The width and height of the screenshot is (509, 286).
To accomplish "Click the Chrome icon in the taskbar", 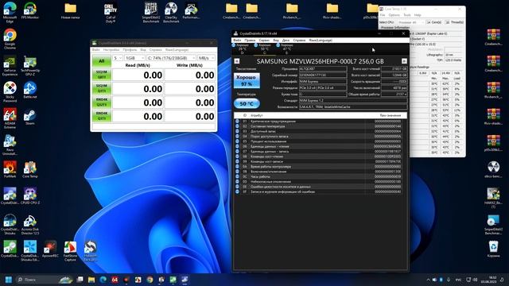I will point(150,280).
